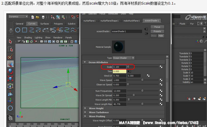Toggle wireframe display cube icon
Viewport: 207px width, 127px height.
click(72, 42)
